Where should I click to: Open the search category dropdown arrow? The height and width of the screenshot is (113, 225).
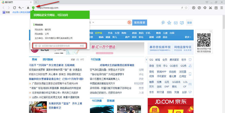[x=93, y=22]
